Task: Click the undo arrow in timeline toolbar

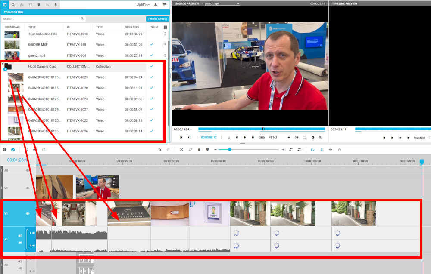Action: click(x=160, y=150)
